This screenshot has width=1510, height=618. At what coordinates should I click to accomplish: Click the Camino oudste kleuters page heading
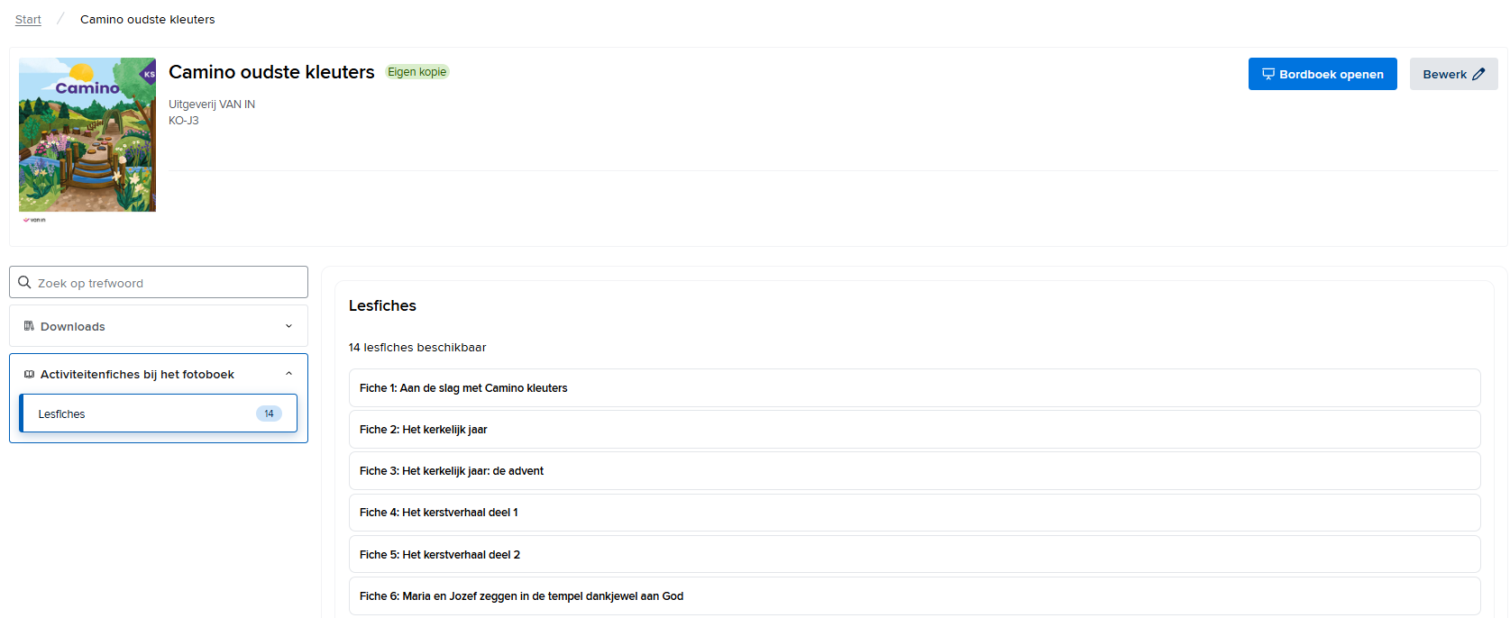(271, 72)
